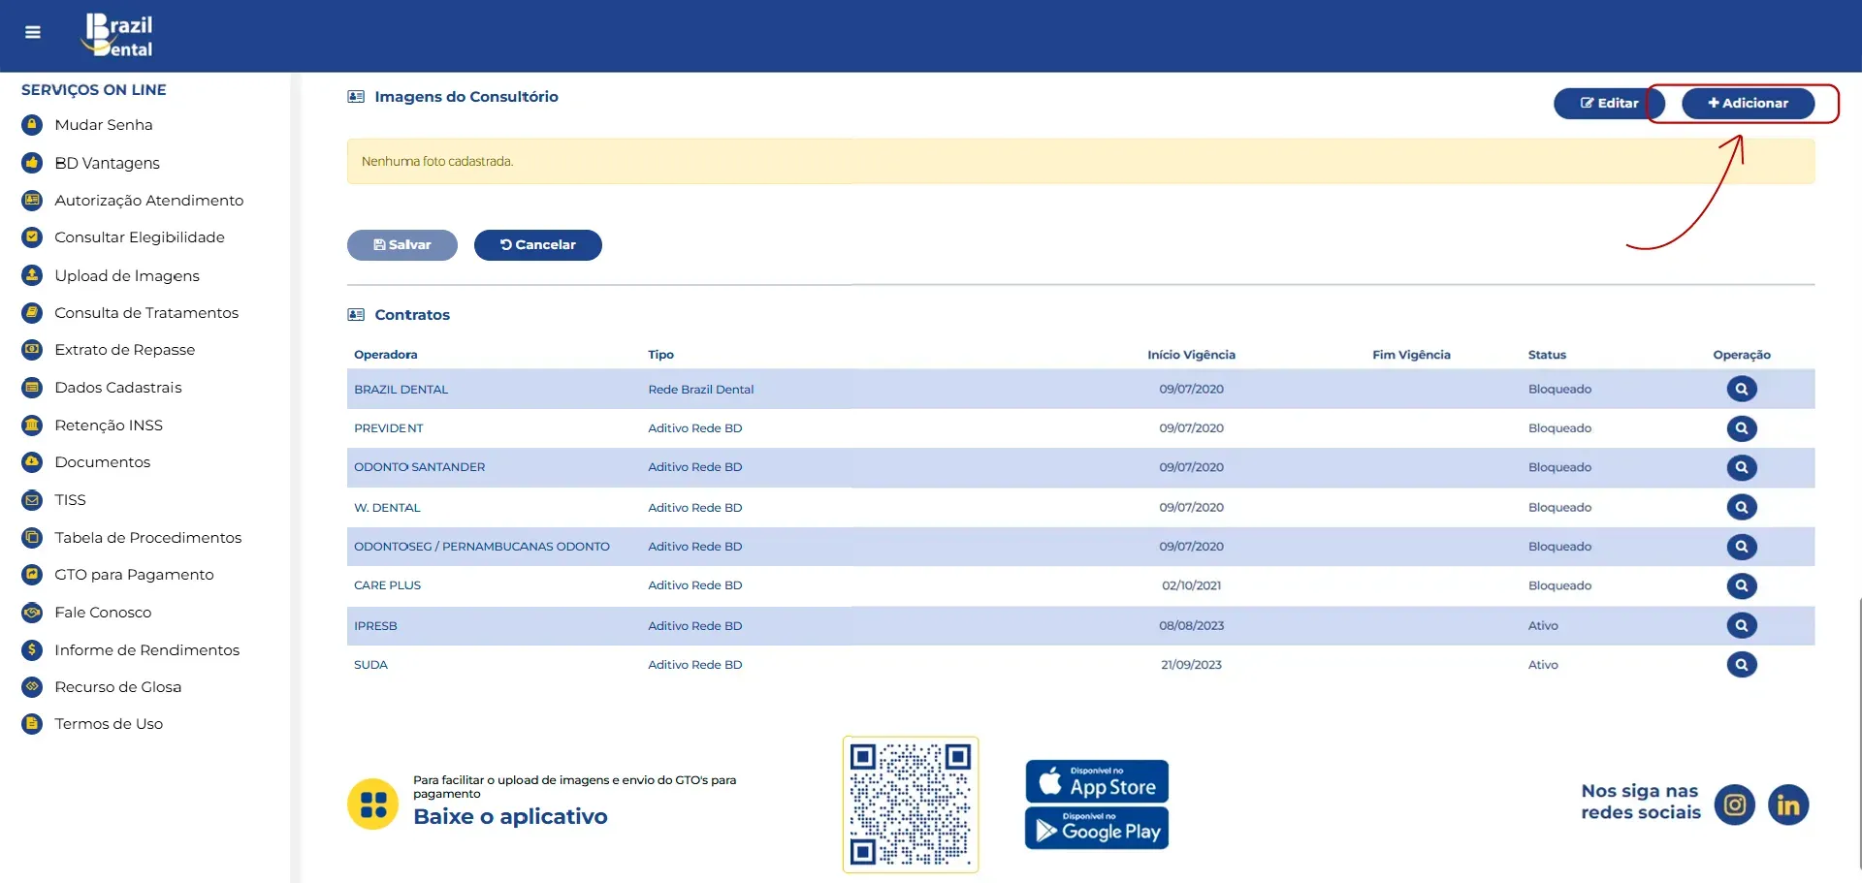
Task: Select Extrato de Repasse menu item
Action: click(x=125, y=350)
